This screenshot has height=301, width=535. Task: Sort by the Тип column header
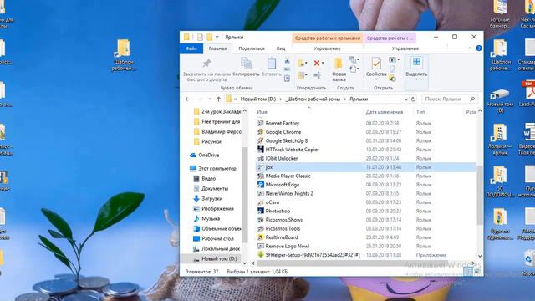point(420,112)
